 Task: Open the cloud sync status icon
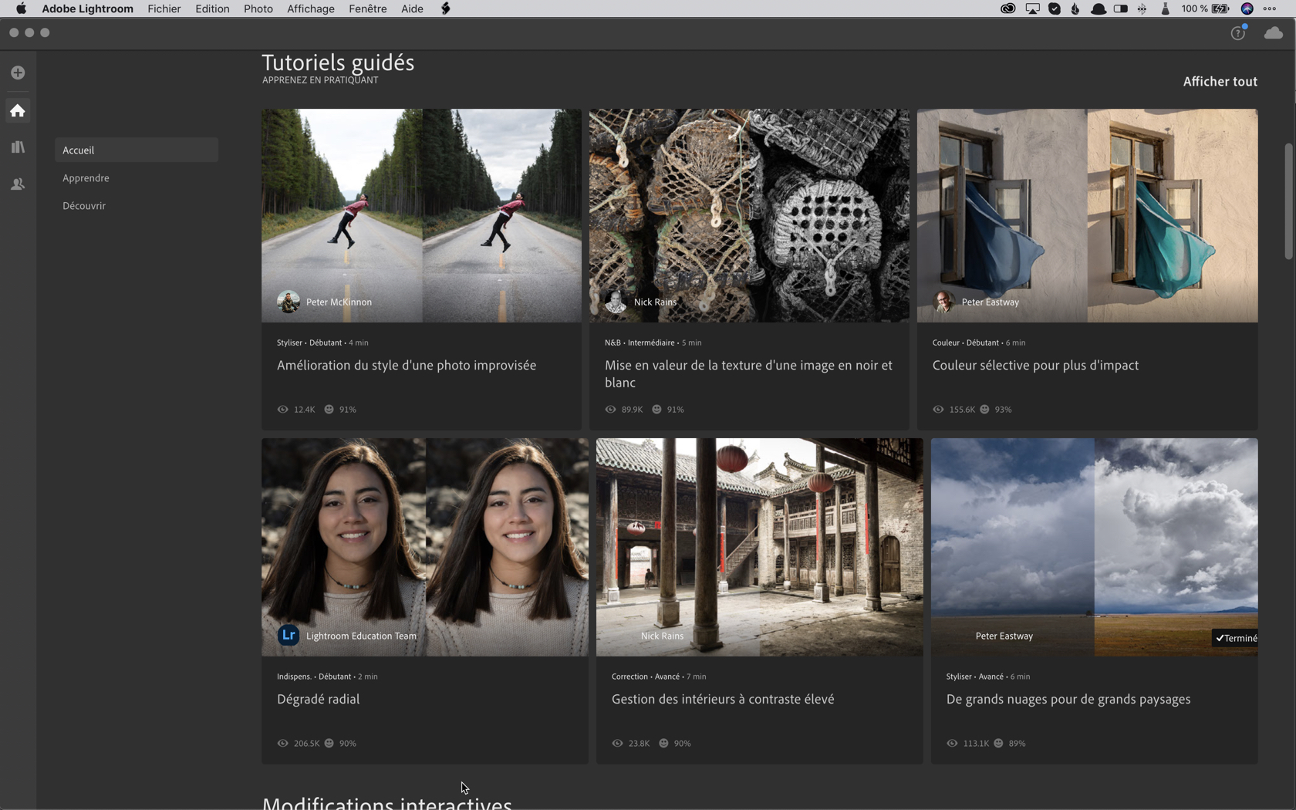pos(1273,33)
